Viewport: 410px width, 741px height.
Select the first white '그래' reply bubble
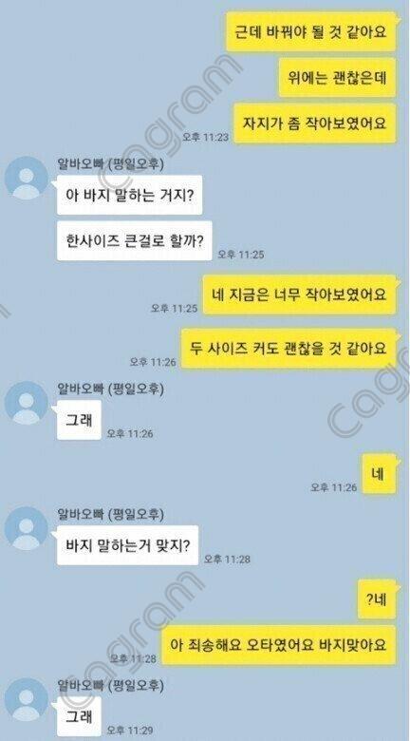79,420
